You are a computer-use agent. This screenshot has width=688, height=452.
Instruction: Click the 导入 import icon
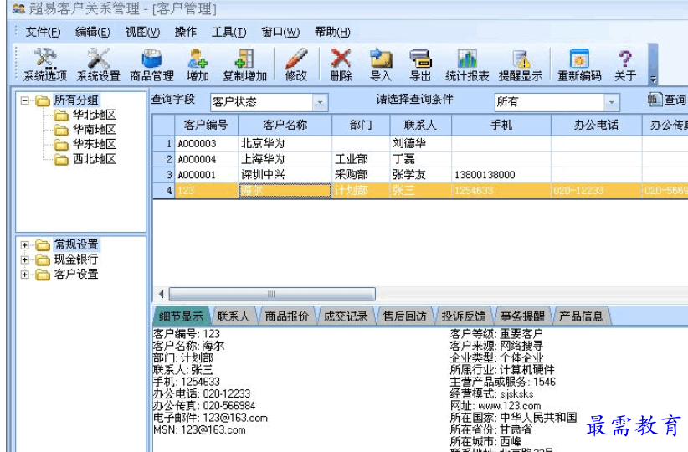tap(381, 64)
